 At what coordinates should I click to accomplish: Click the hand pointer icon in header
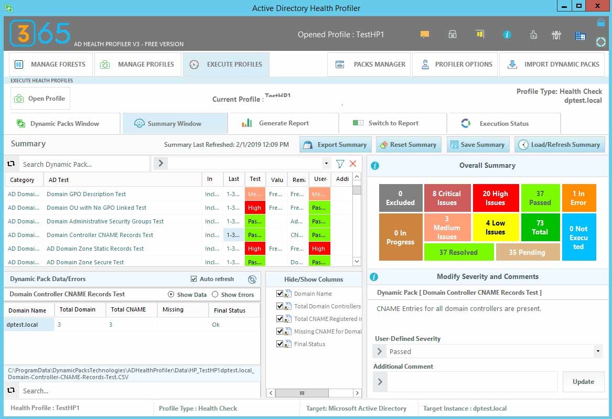(533, 35)
